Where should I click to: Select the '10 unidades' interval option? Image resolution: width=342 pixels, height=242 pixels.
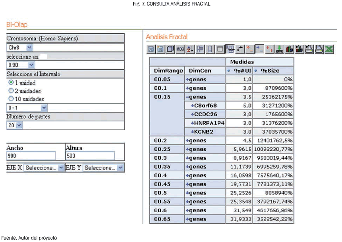point(11,99)
